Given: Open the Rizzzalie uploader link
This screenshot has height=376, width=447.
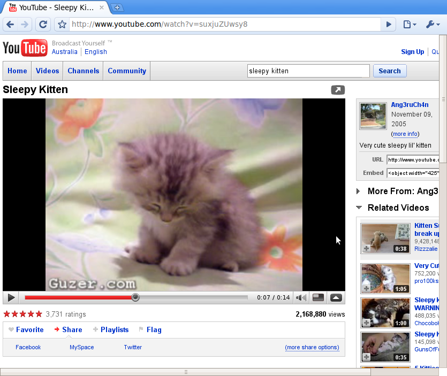Looking at the screenshot, I should click(426, 249).
